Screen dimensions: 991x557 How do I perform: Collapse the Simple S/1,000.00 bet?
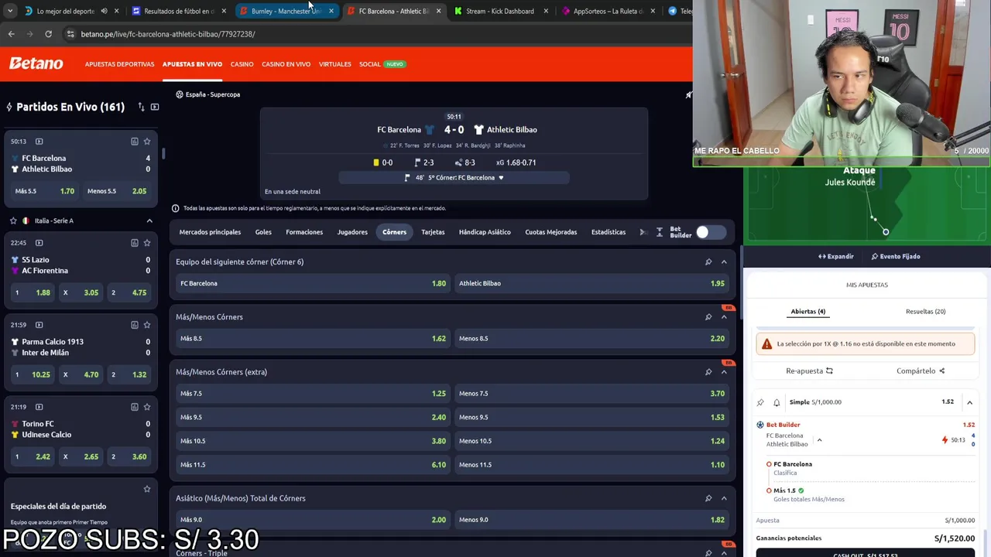coord(969,402)
